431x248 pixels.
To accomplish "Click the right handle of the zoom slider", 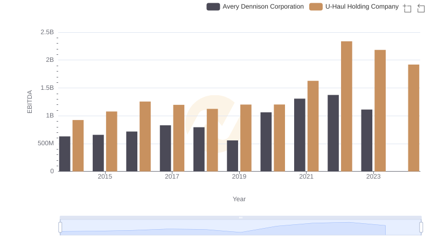I will pos(421,228).
